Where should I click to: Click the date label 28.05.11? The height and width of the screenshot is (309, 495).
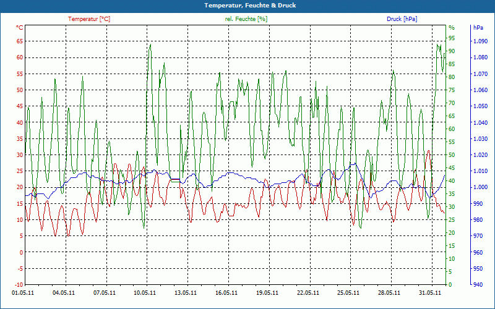389,292
